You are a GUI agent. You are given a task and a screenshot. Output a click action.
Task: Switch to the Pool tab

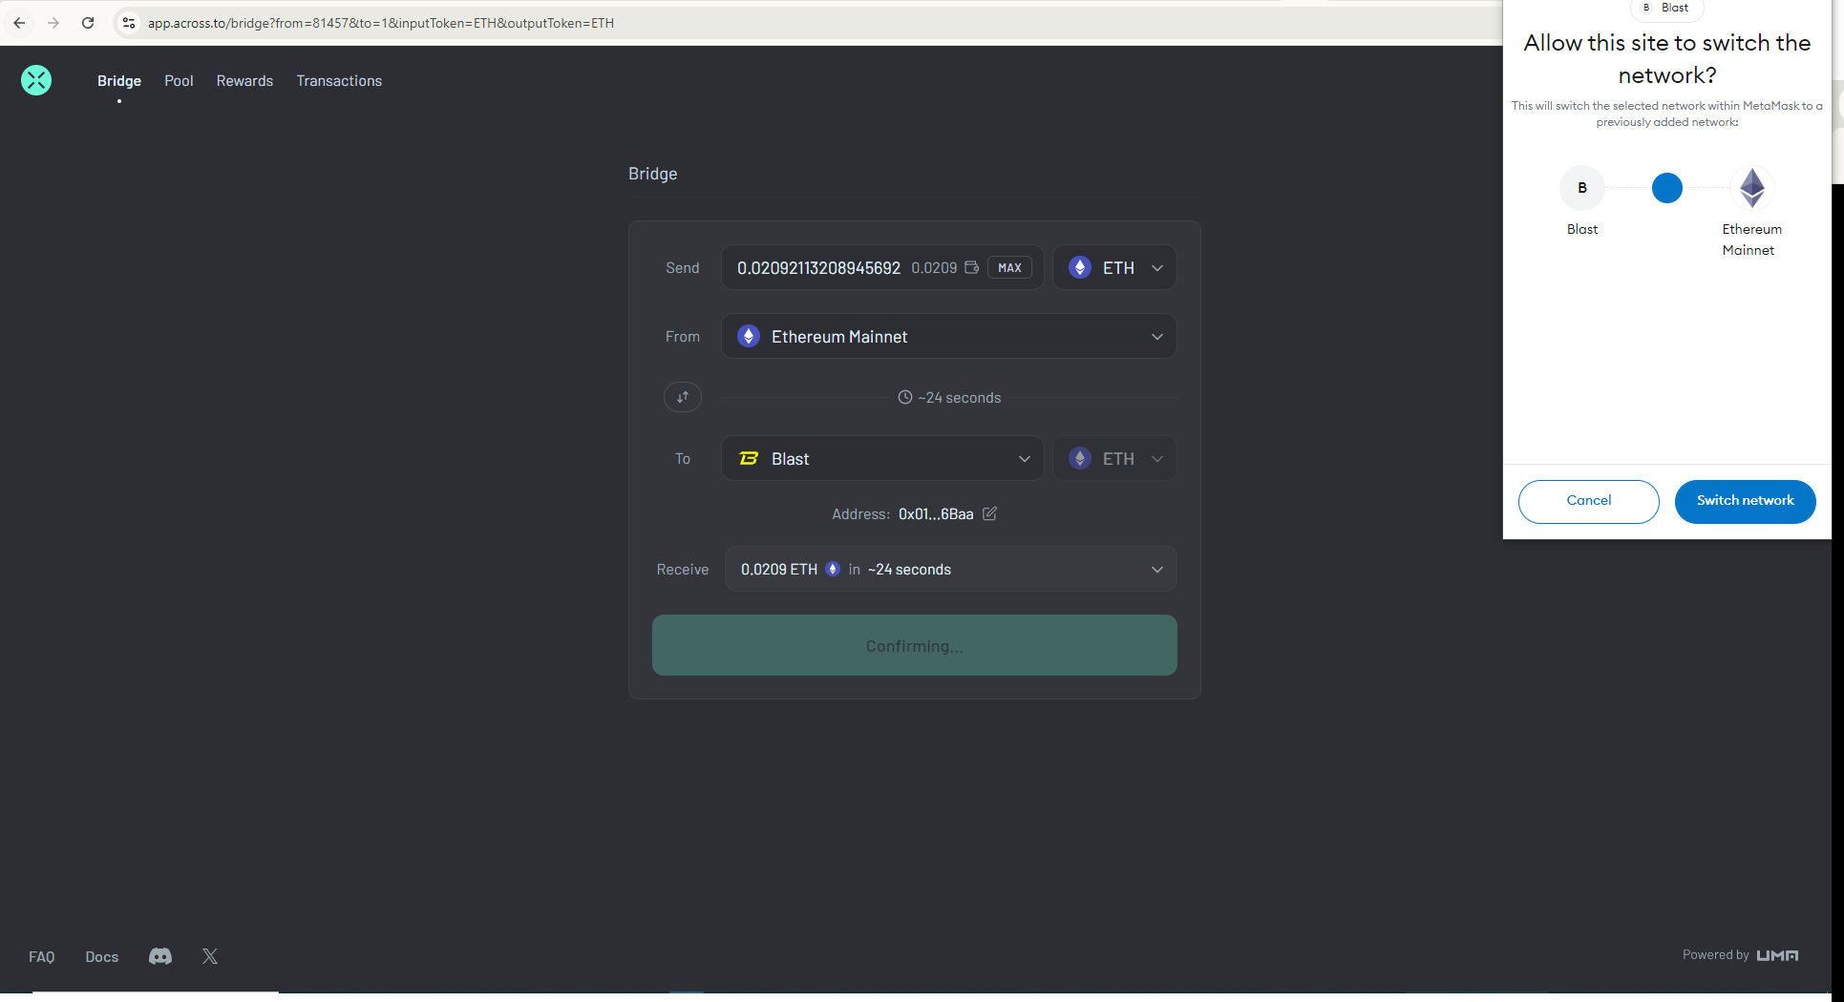coord(179,81)
